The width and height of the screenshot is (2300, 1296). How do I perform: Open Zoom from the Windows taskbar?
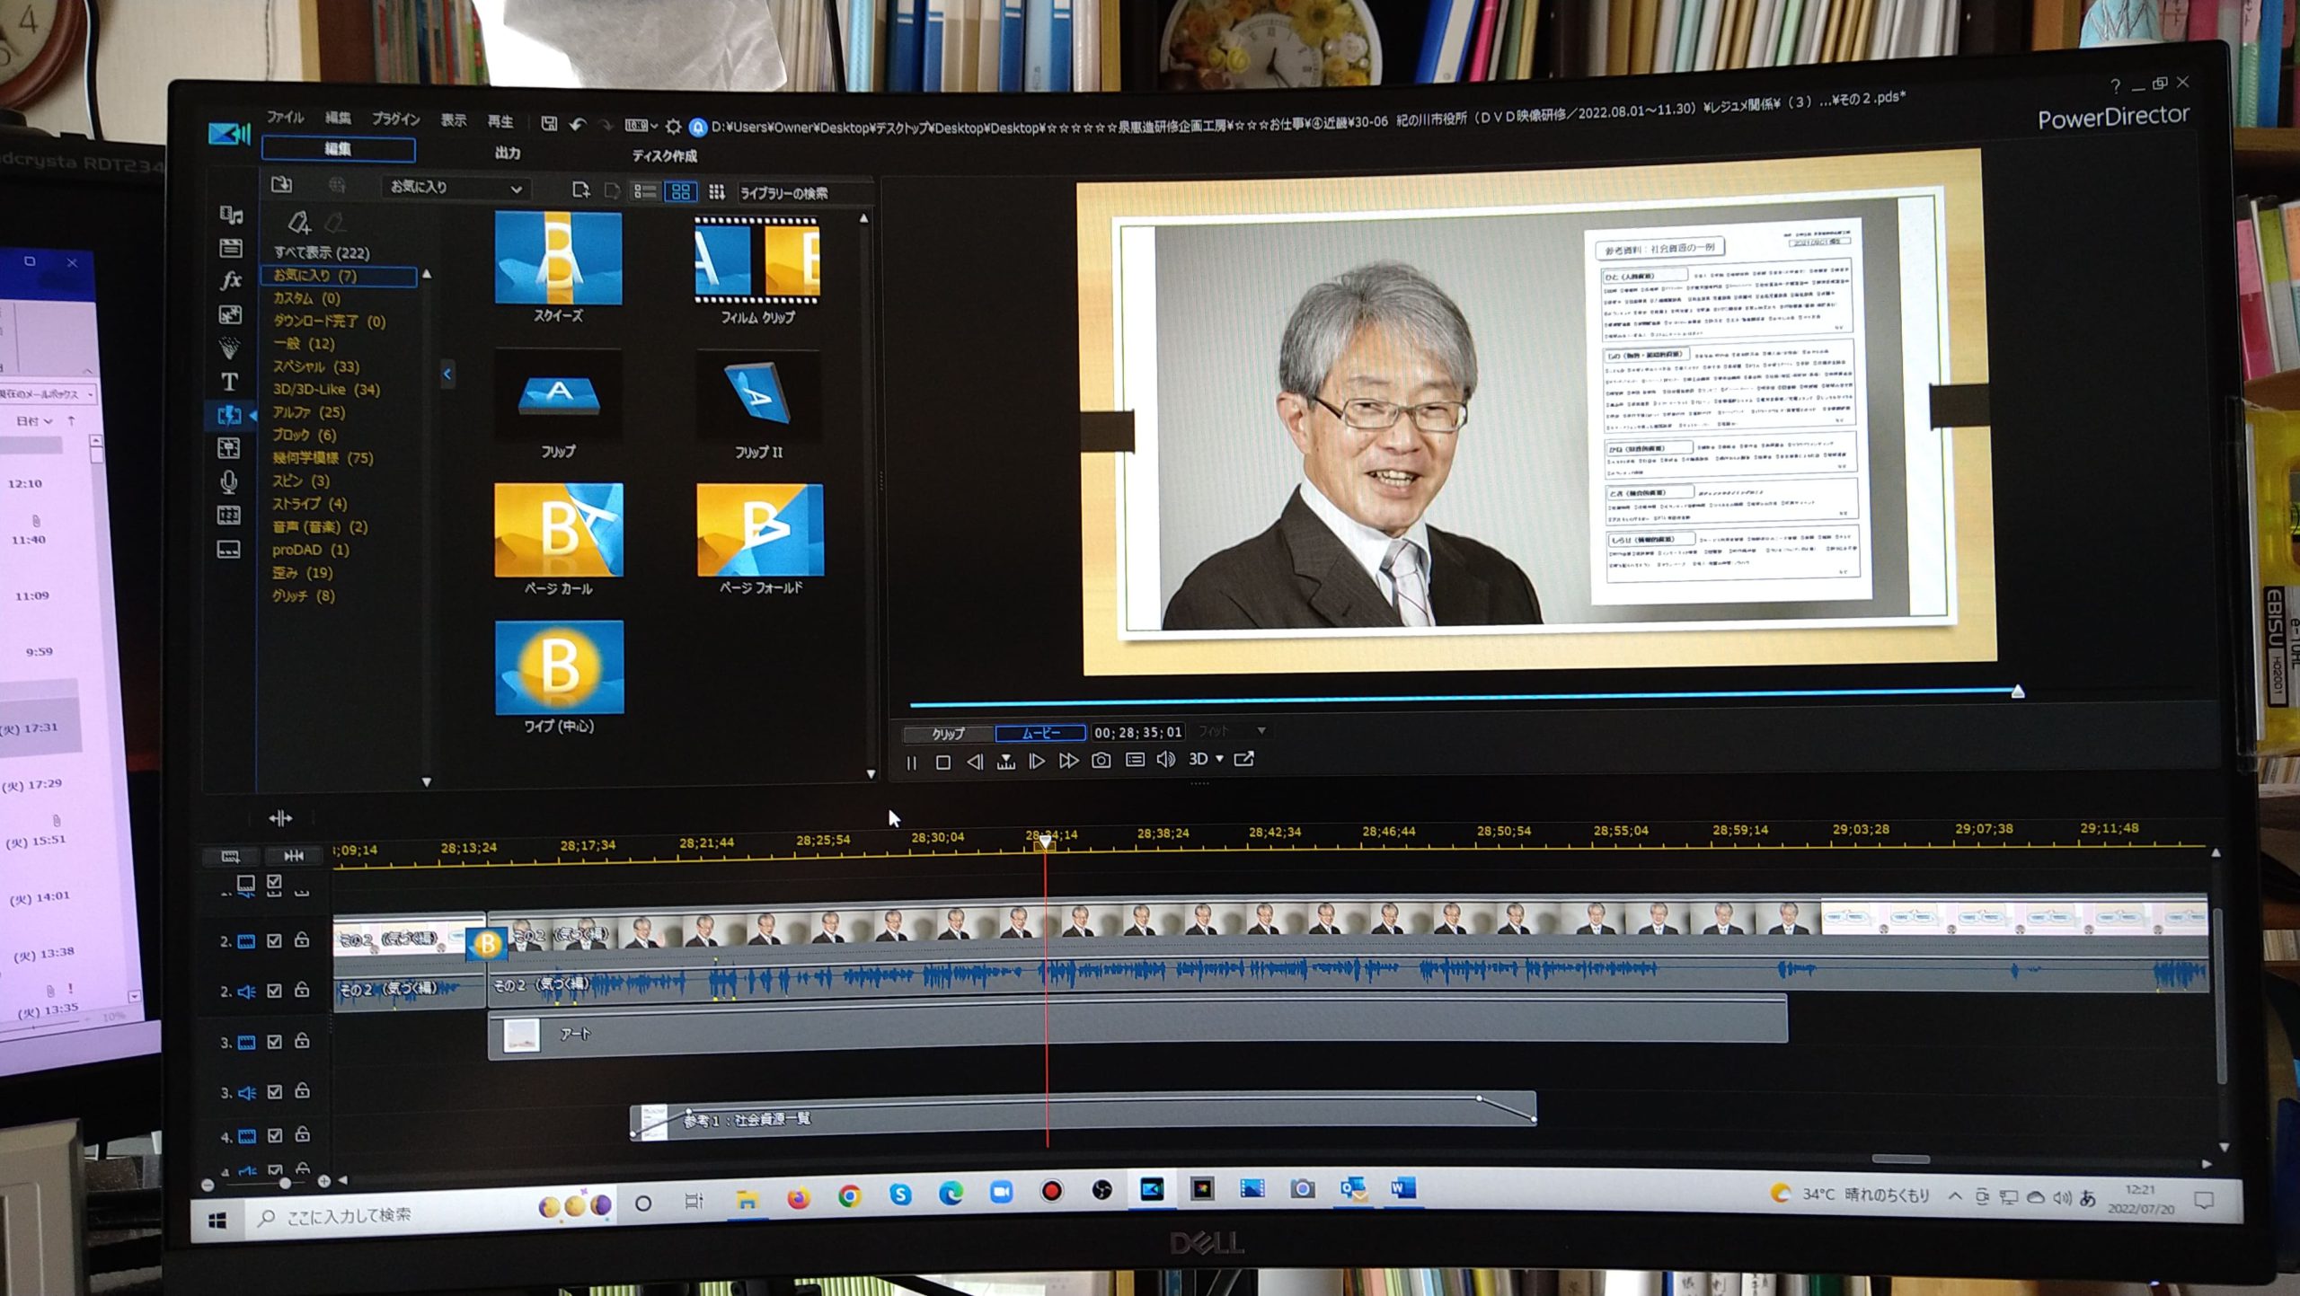1001,1192
